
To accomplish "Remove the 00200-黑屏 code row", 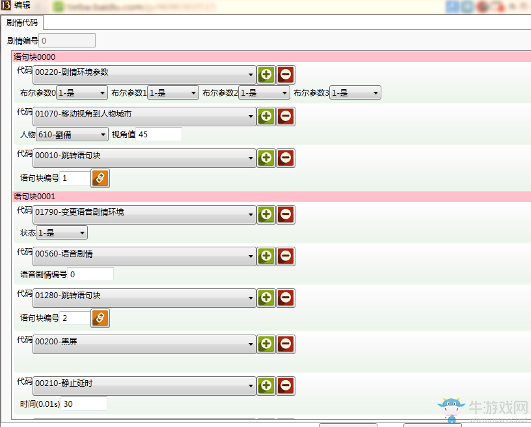I will (286, 343).
